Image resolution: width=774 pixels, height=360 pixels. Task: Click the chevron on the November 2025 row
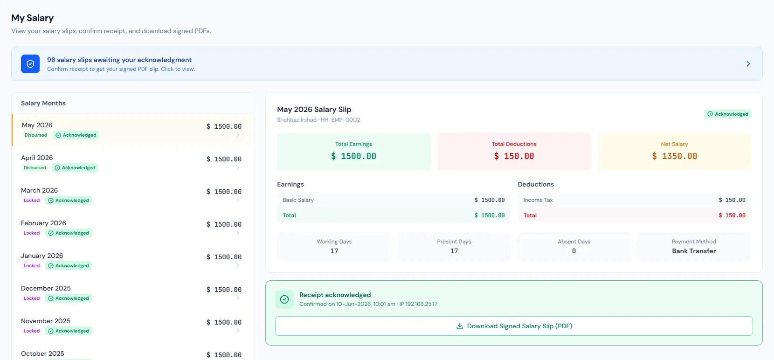coord(238,331)
